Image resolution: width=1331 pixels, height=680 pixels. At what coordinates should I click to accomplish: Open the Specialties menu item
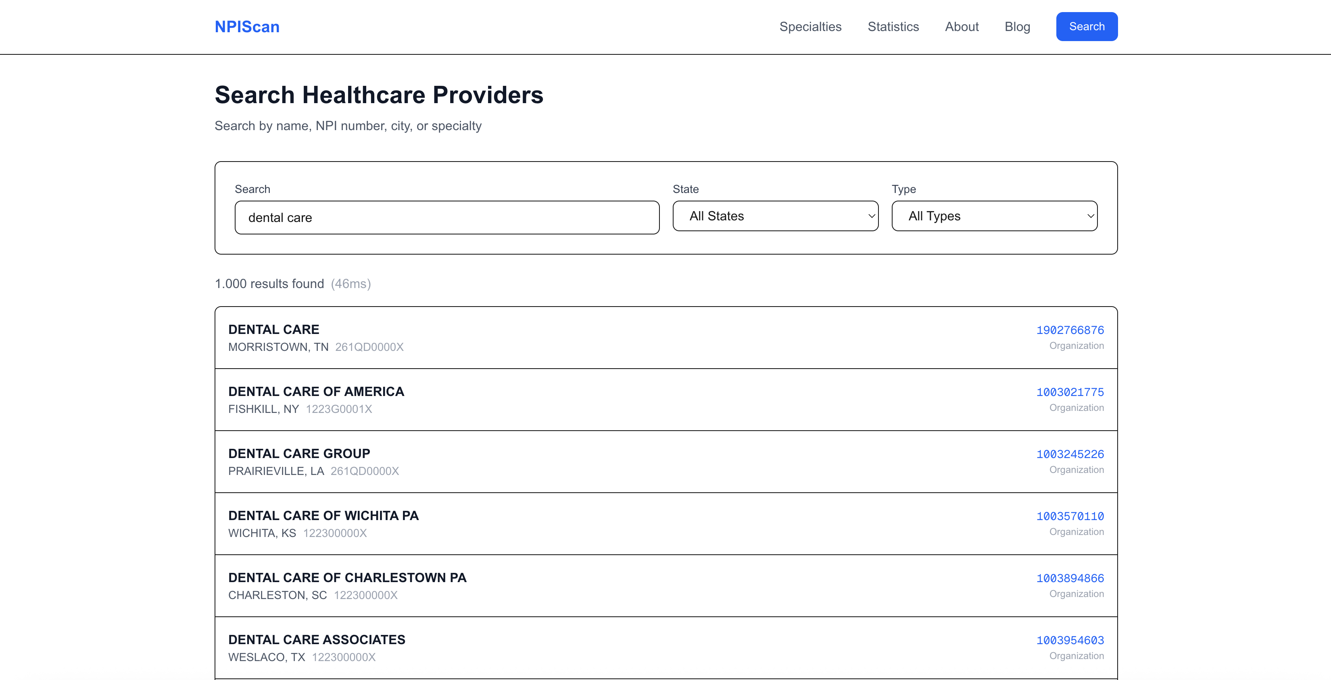pos(810,26)
